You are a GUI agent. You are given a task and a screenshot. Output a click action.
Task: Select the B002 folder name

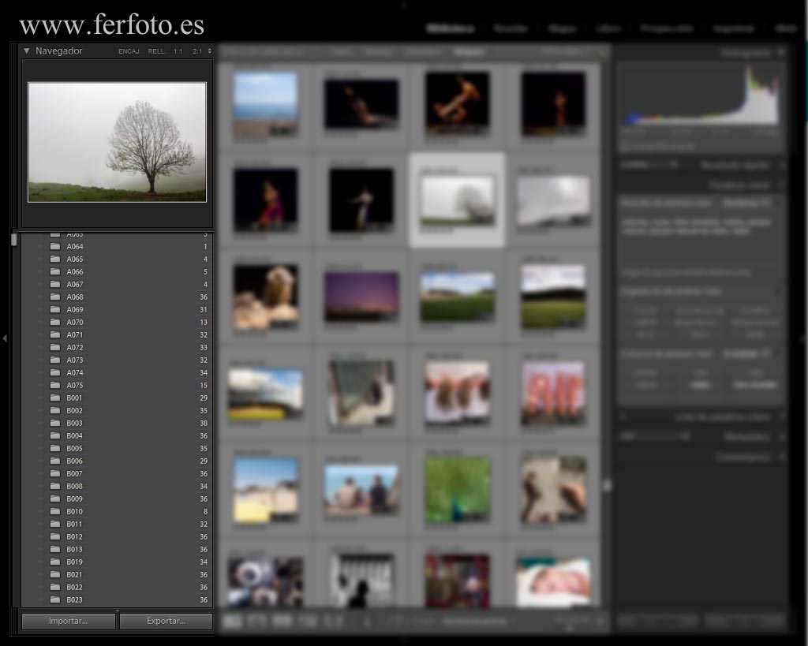75,411
